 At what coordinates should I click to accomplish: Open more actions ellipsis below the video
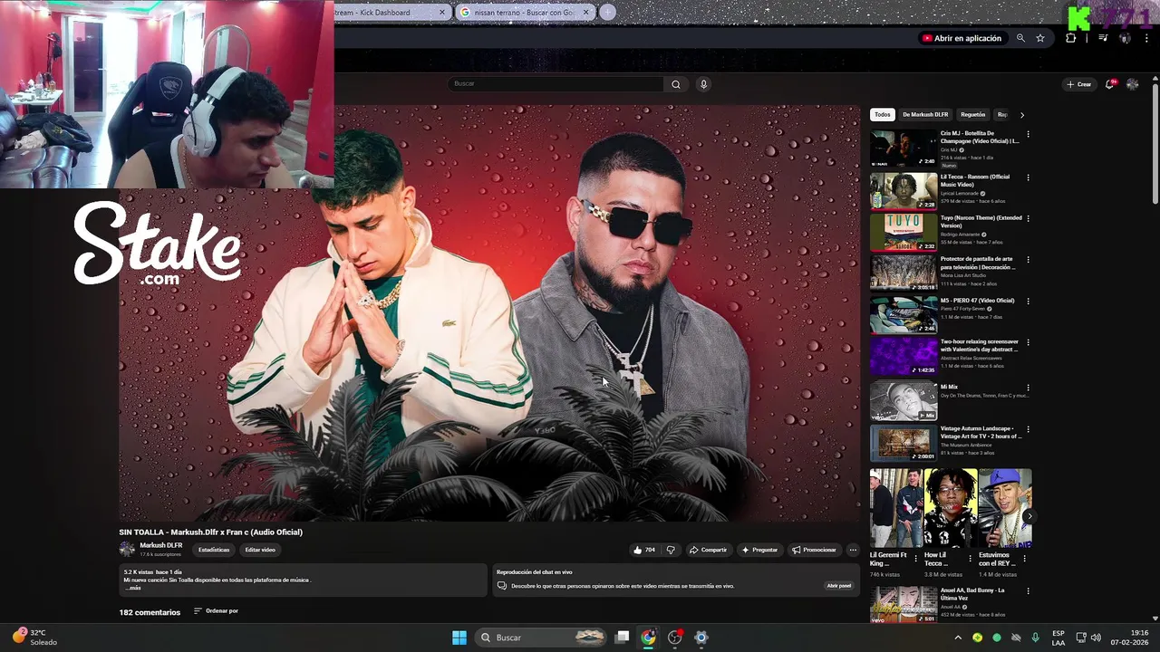click(853, 550)
